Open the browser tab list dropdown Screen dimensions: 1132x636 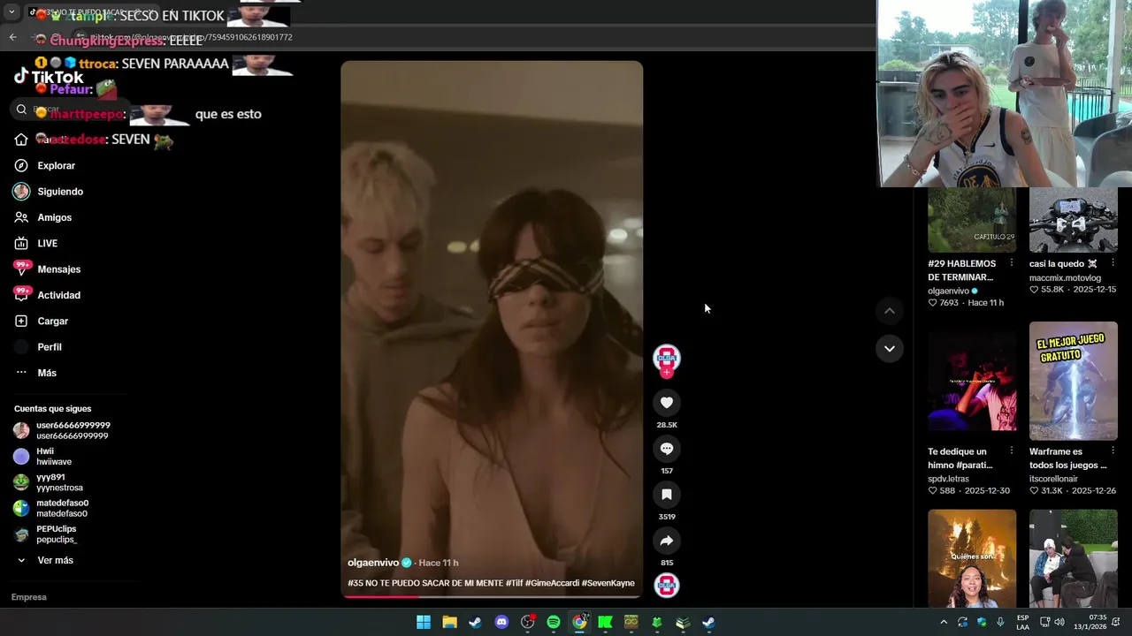(x=11, y=12)
